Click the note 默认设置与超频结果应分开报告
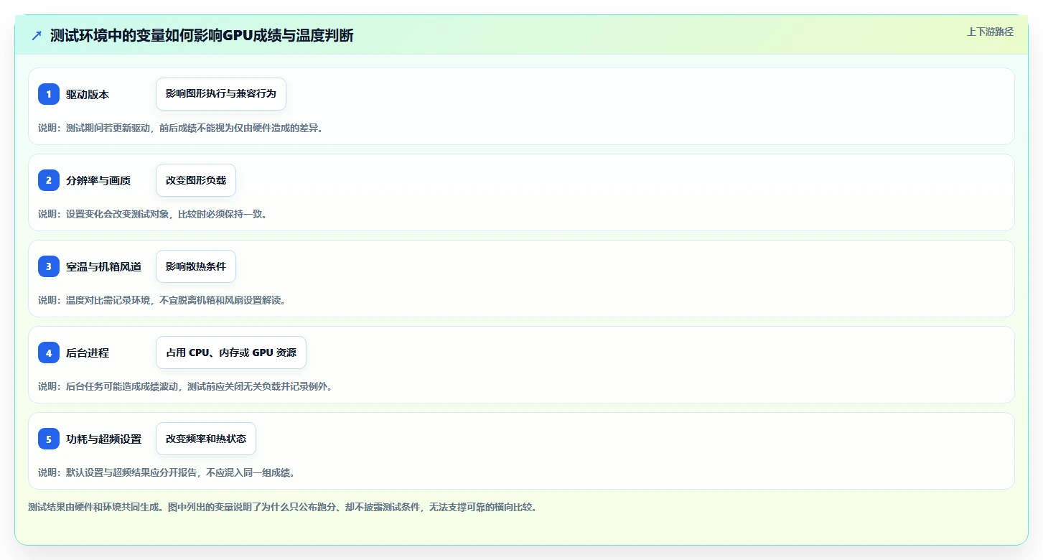The width and height of the screenshot is (1043, 560). click(x=167, y=472)
